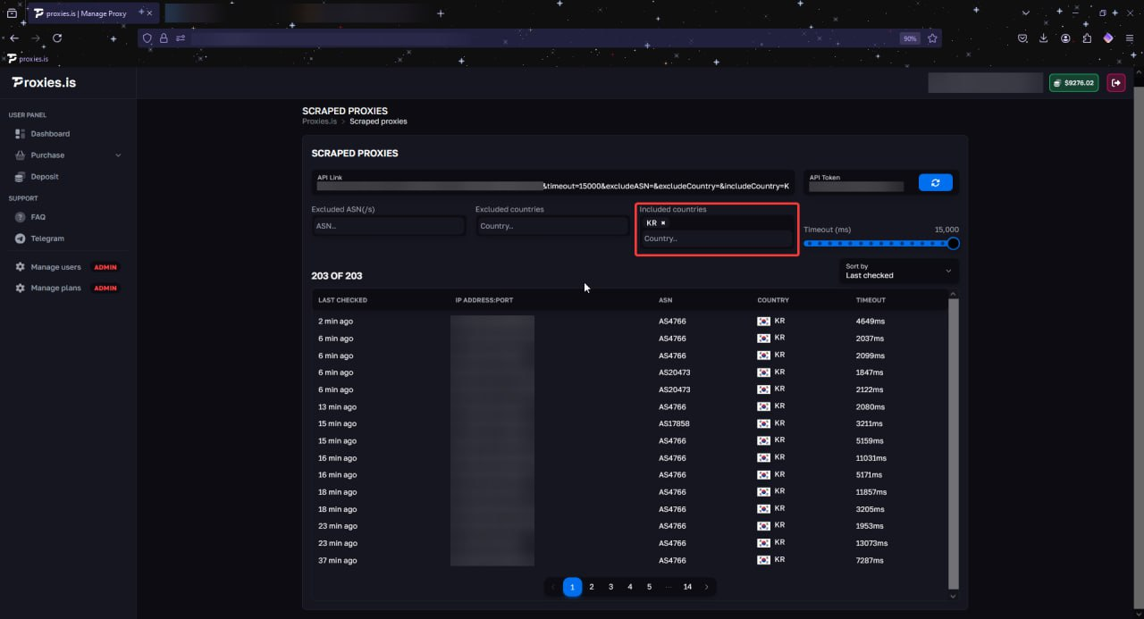Click the IP ADDRESS:PORT column header

pyautogui.click(x=483, y=300)
